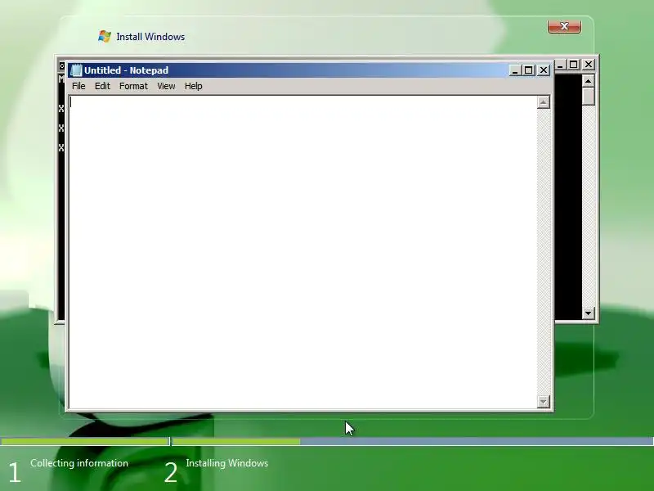Click the command prompt scrollbar thumb

[588, 96]
